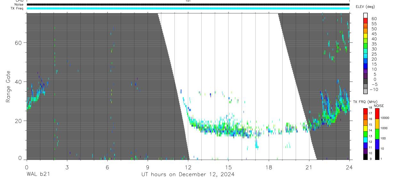The width and height of the screenshot is (393, 181).
Task: Pick the black bottom swatch in TX FRQ colorbar
Action: click(x=365, y=157)
